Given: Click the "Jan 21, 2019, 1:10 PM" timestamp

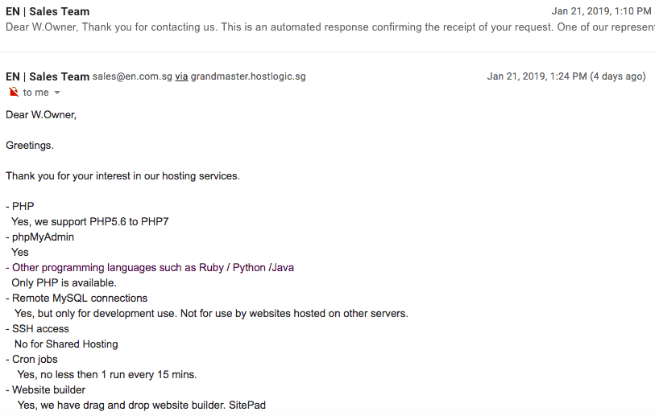Looking at the screenshot, I should [601, 11].
